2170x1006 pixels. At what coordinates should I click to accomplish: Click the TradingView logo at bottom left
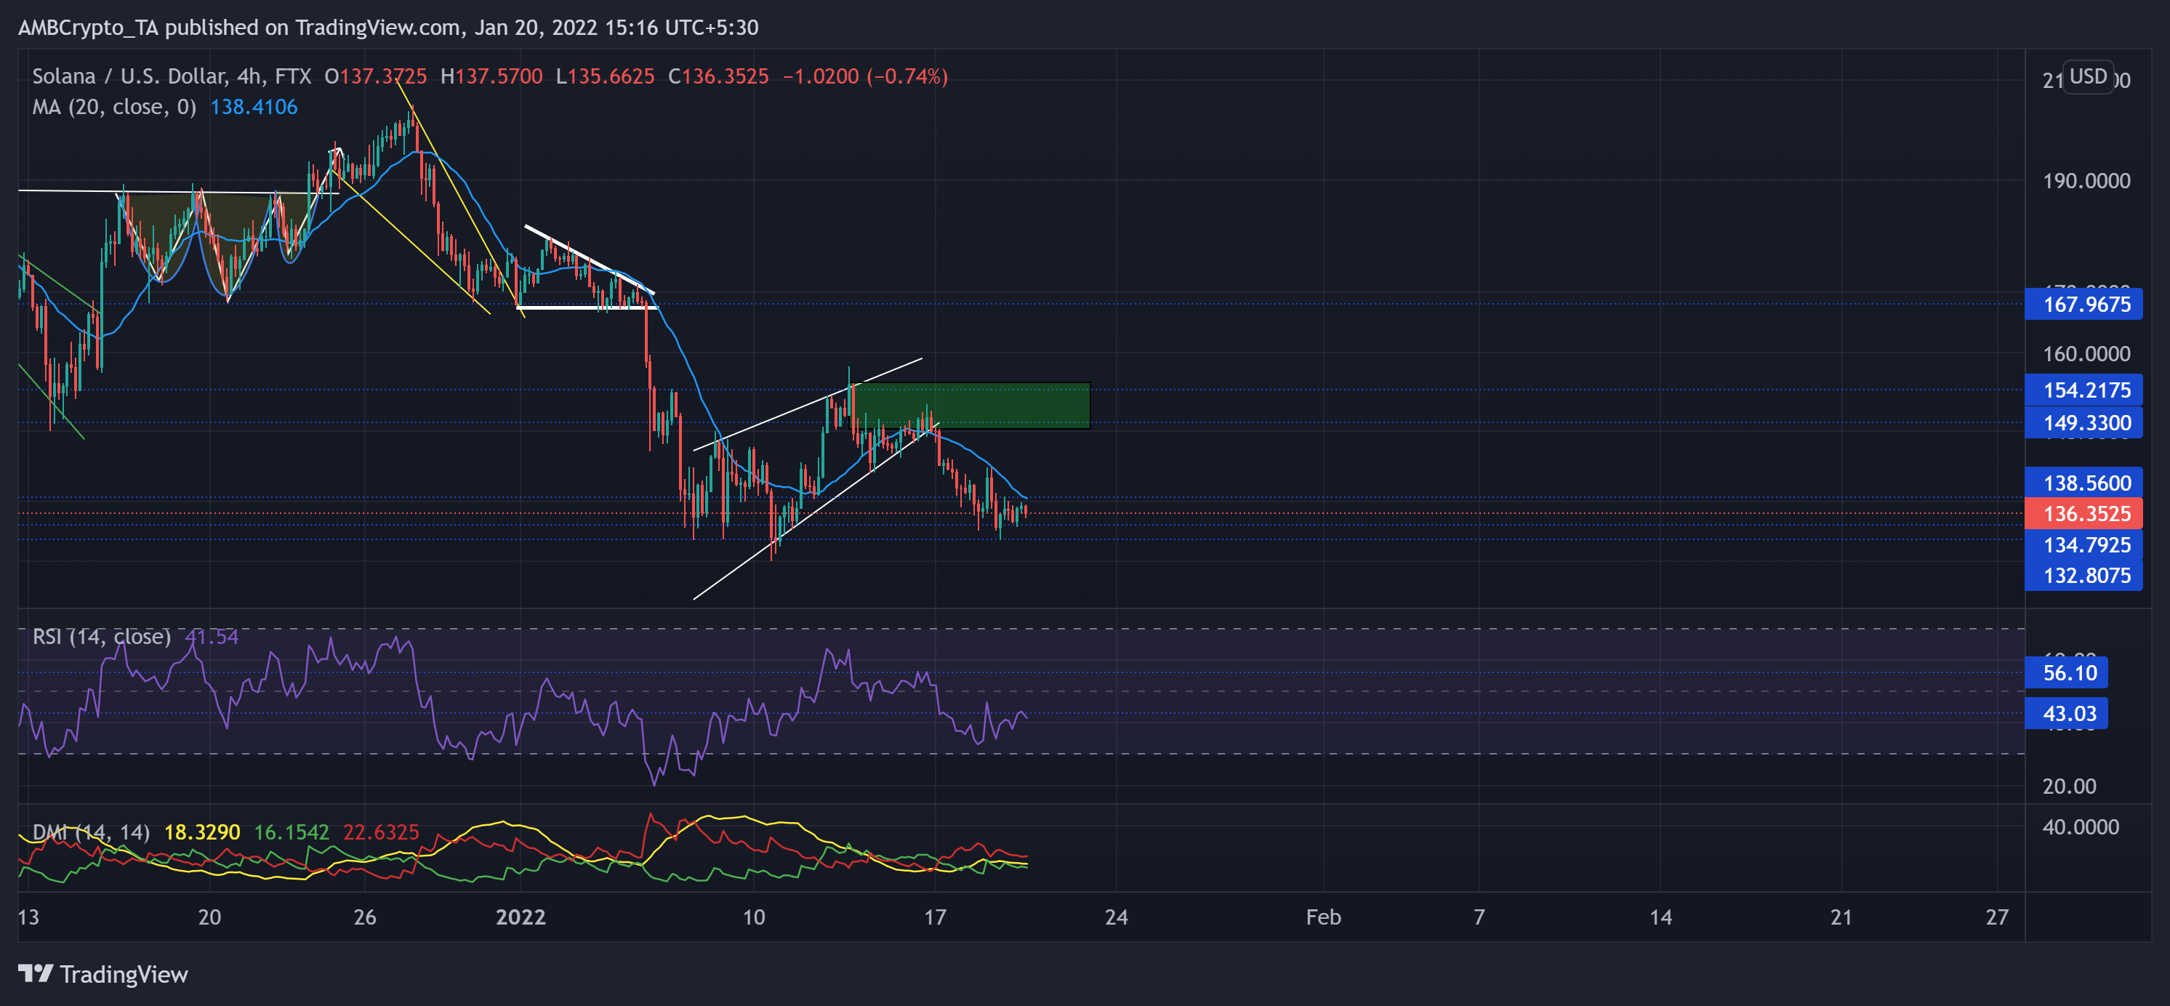(103, 974)
